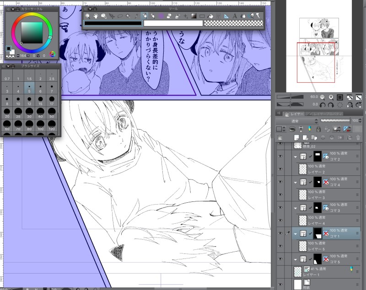The image size is (366, 290).
Task: Toggle visibility of レイヤー 3 layer
Action: pos(280,195)
